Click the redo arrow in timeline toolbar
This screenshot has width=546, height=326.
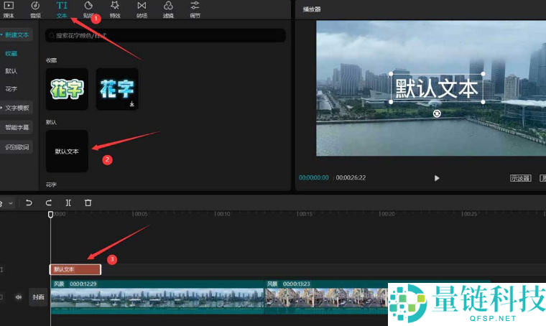pyautogui.click(x=49, y=203)
